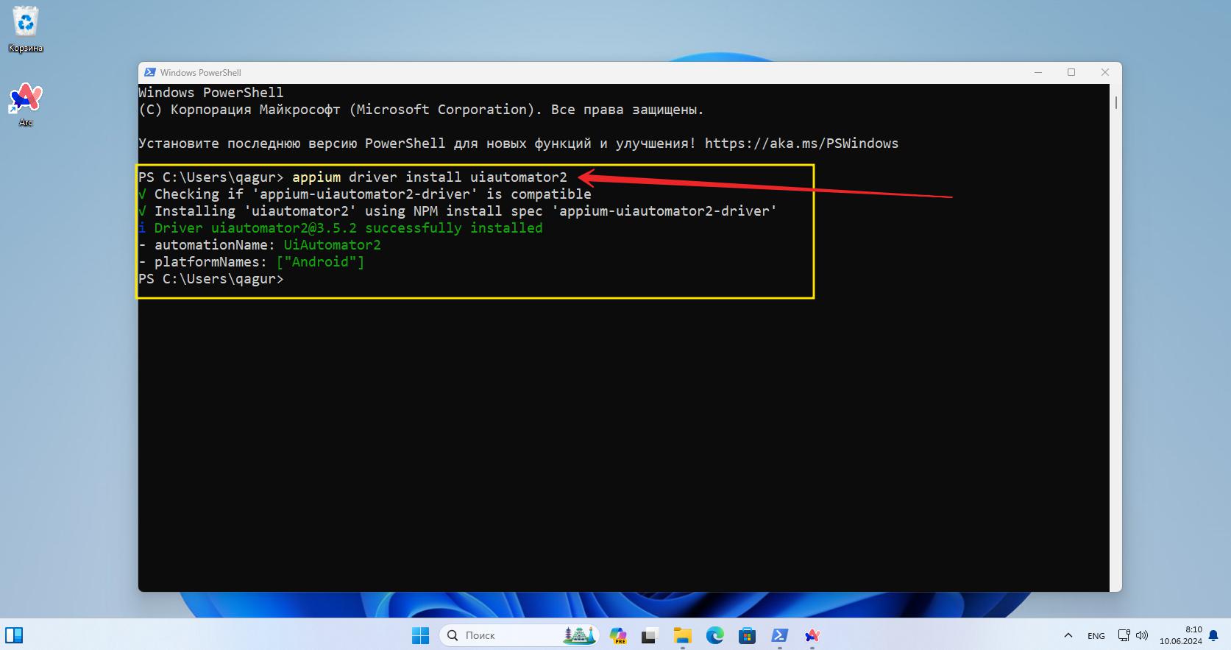Screen dimensions: 1231x650
Task: Click the https://aka.ms/PSWindows link text
Action: point(801,144)
